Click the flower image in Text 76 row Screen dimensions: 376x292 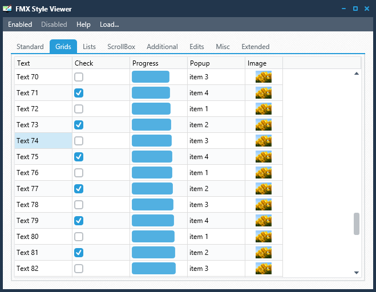264,173
